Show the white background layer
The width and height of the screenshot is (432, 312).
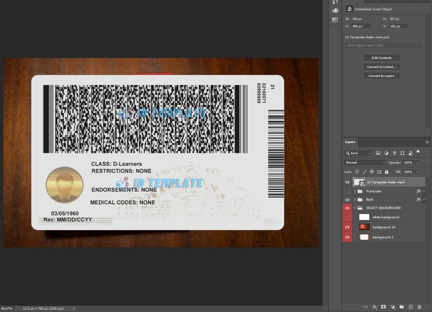[347, 217]
